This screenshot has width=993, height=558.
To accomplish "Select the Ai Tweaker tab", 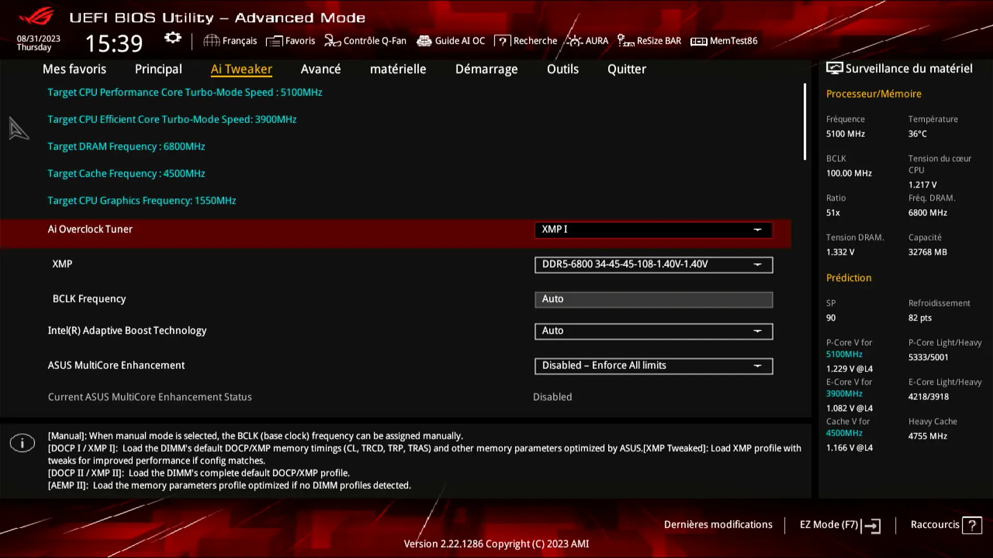I will pyautogui.click(x=241, y=69).
